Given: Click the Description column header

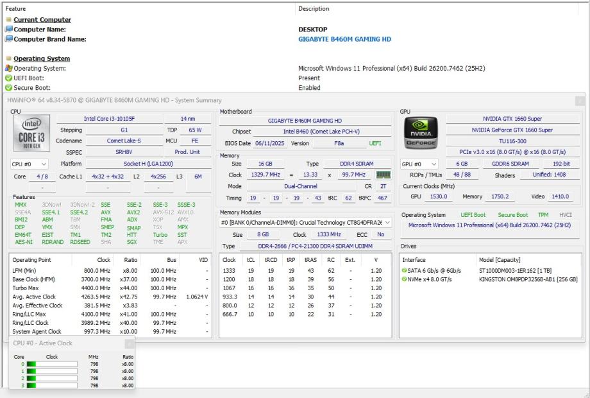Looking at the screenshot, I should 314,8.
